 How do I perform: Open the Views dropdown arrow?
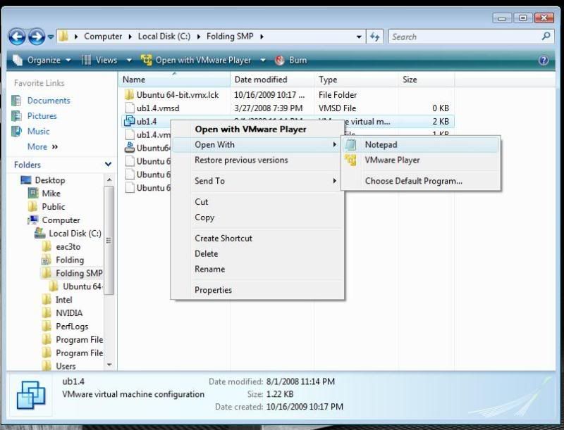(x=129, y=61)
